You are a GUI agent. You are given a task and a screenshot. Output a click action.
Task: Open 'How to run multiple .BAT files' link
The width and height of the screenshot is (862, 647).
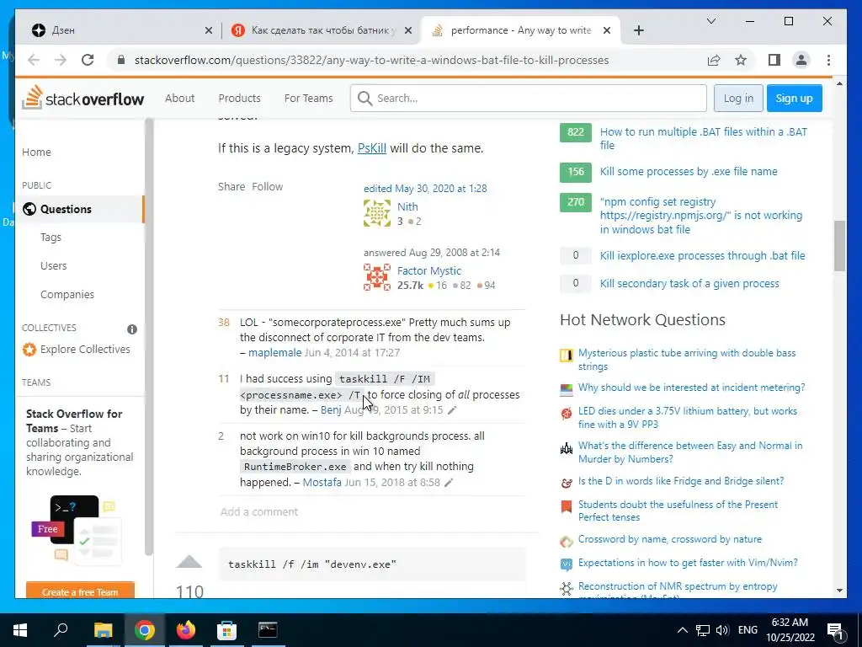[x=704, y=138]
